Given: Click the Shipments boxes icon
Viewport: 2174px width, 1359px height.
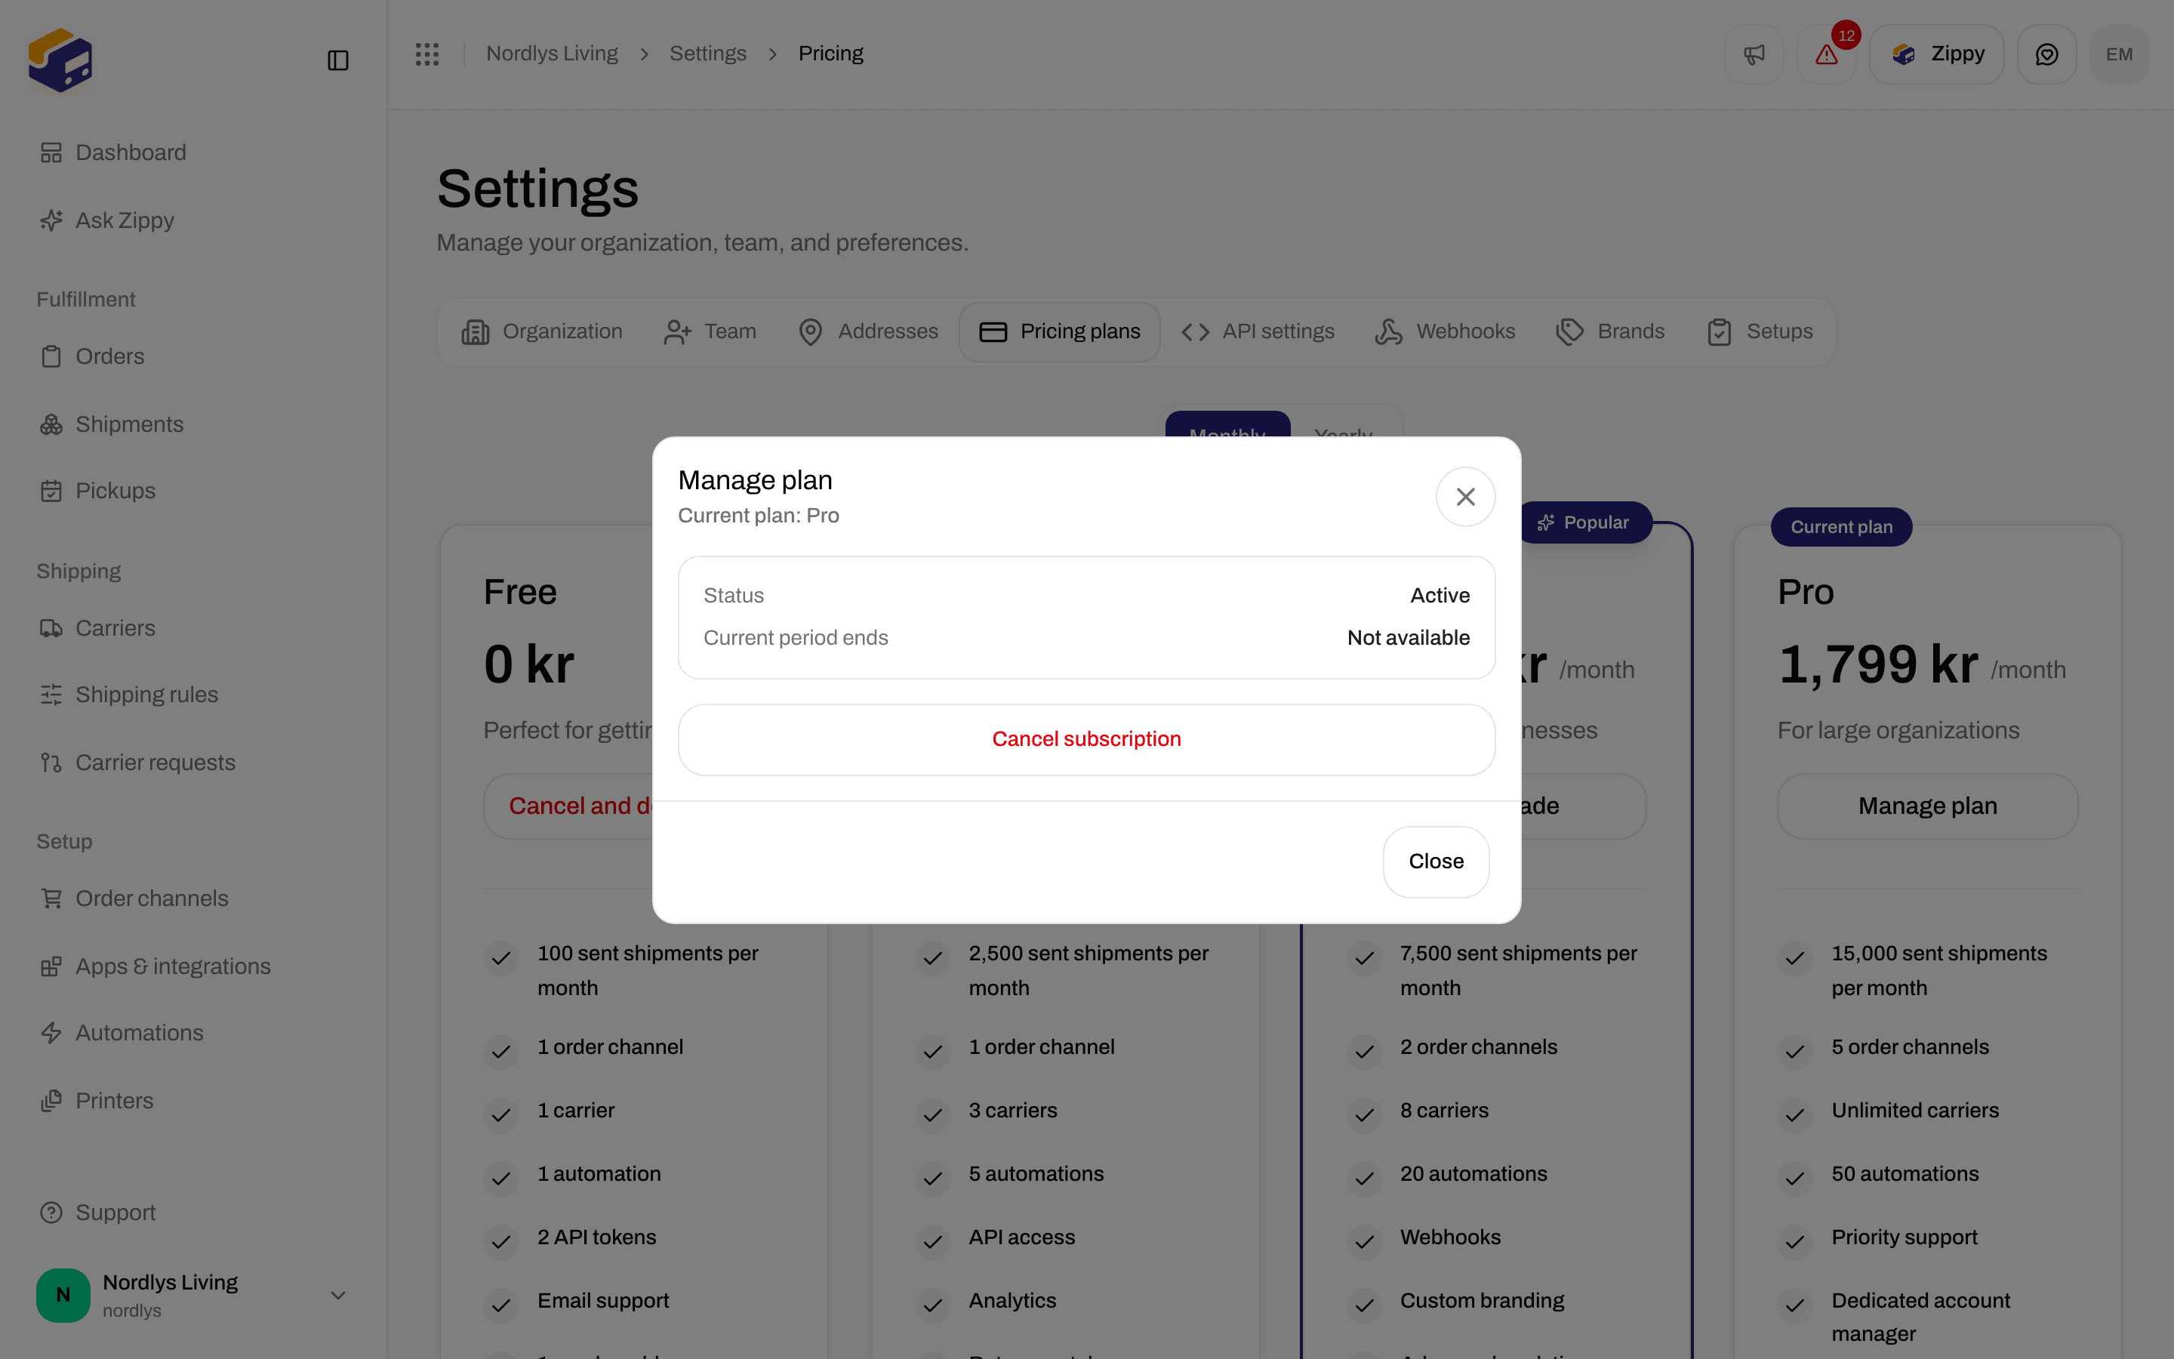Looking at the screenshot, I should (x=51, y=424).
